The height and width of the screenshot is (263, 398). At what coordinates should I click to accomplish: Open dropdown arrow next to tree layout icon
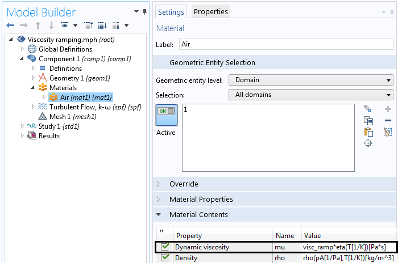[x=126, y=26]
